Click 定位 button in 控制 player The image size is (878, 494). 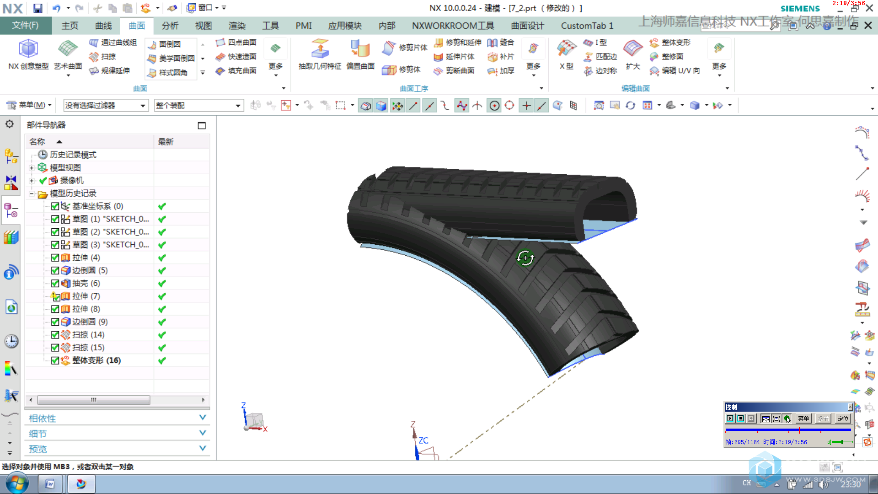(842, 419)
